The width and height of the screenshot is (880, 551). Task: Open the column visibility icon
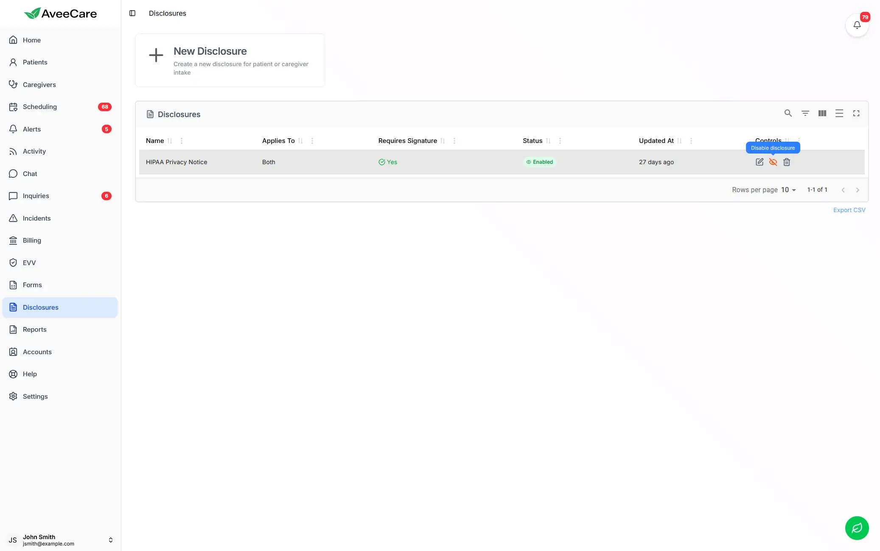tap(822, 113)
